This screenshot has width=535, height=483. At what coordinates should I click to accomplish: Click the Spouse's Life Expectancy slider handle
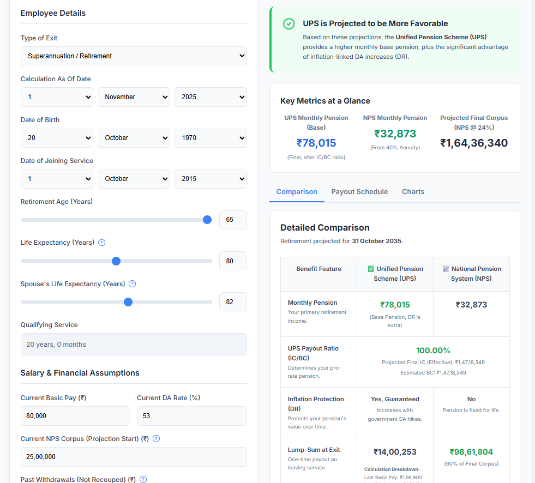(128, 302)
